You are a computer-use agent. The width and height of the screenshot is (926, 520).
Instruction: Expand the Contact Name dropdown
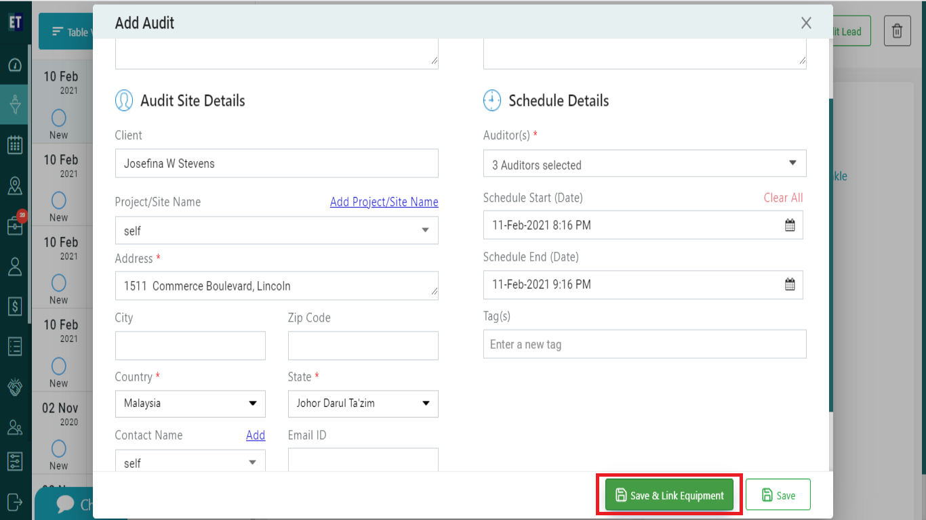(x=190, y=461)
